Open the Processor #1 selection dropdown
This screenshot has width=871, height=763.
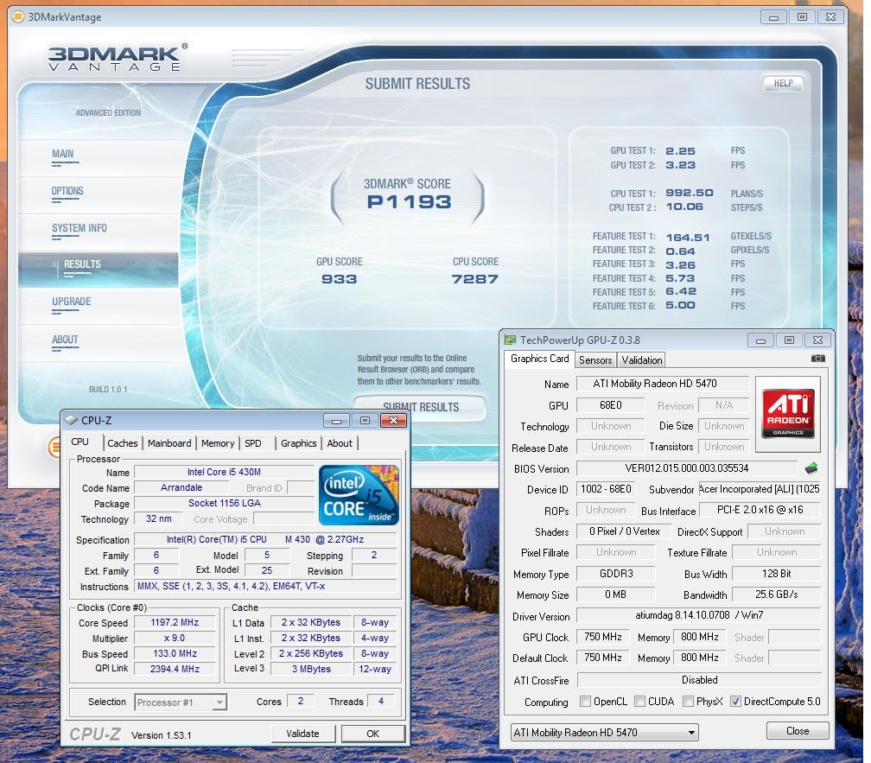[x=181, y=703]
